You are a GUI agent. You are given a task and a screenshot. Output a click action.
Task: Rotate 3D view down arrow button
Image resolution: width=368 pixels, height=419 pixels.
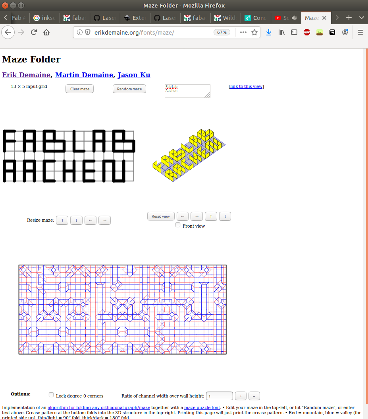pos(225,216)
